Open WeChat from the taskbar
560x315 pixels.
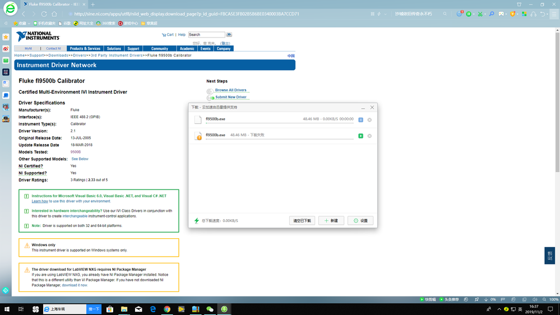pyautogui.click(x=210, y=309)
